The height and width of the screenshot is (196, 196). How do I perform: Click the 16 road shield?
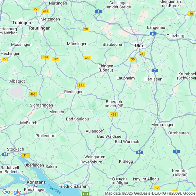tap(191, 14)
